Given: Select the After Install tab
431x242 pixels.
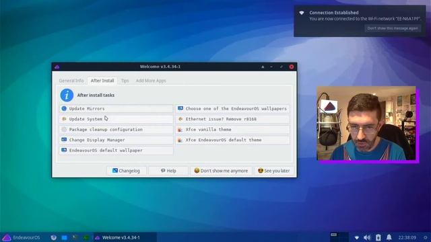Looking at the screenshot, I should 102,81.
